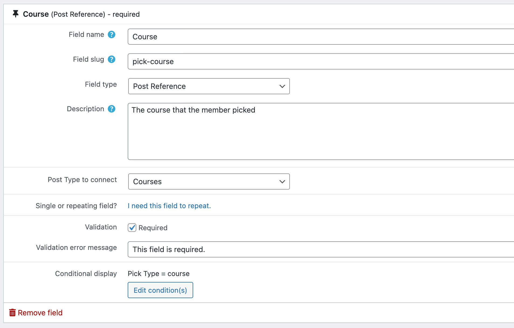Click the 'Conditional display' label
The image size is (514, 328).
coord(86,274)
